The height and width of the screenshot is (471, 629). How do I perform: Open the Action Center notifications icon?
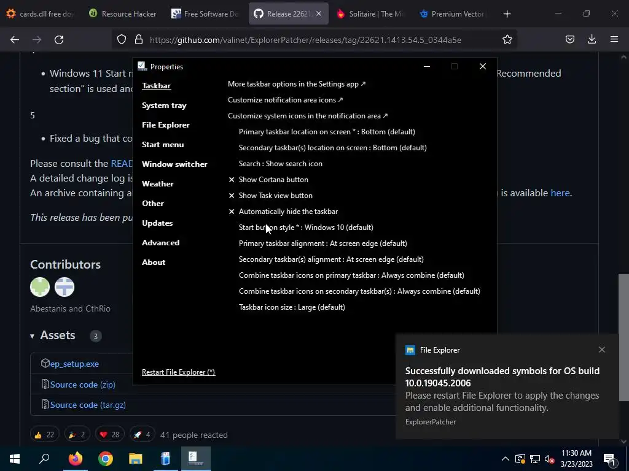(x=609, y=459)
